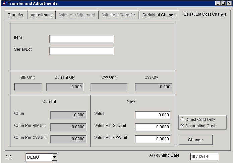
Task: Focus the Item text field
Action: pyautogui.click(x=81, y=39)
